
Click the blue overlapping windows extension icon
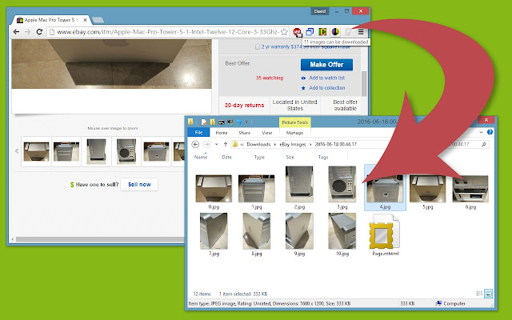310,32
